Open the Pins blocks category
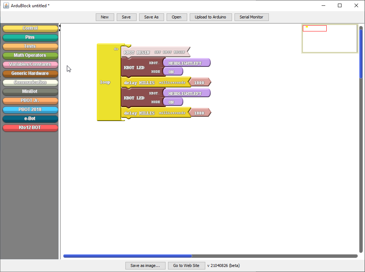The width and height of the screenshot is (365, 272). coord(30,37)
